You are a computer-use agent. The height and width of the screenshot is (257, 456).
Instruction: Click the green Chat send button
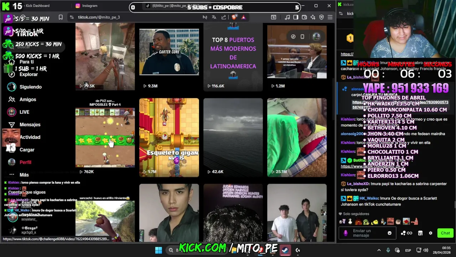point(445,233)
